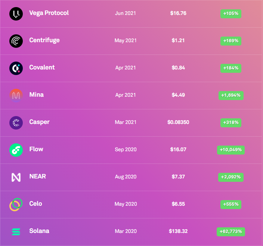263x246 pixels.
Task: Click the Centrifuge logo icon
Action: pos(16,41)
